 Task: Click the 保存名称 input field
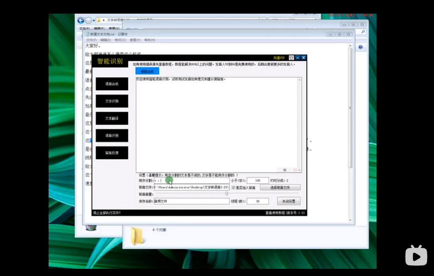point(192,201)
